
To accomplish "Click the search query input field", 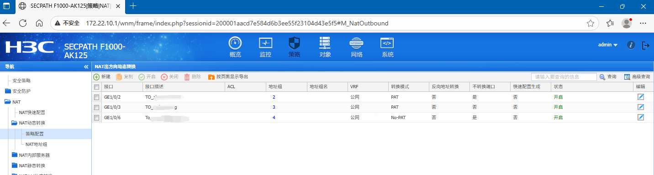I will (x=564, y=77).
